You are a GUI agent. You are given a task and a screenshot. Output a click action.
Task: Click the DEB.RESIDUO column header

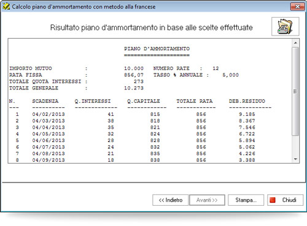pos(247,101)
